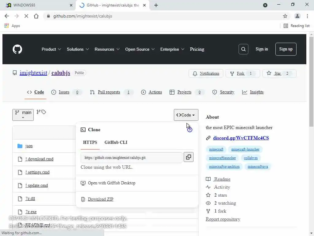
Task: Close the WINDOWS93 tab
Action: coord(71,5)
